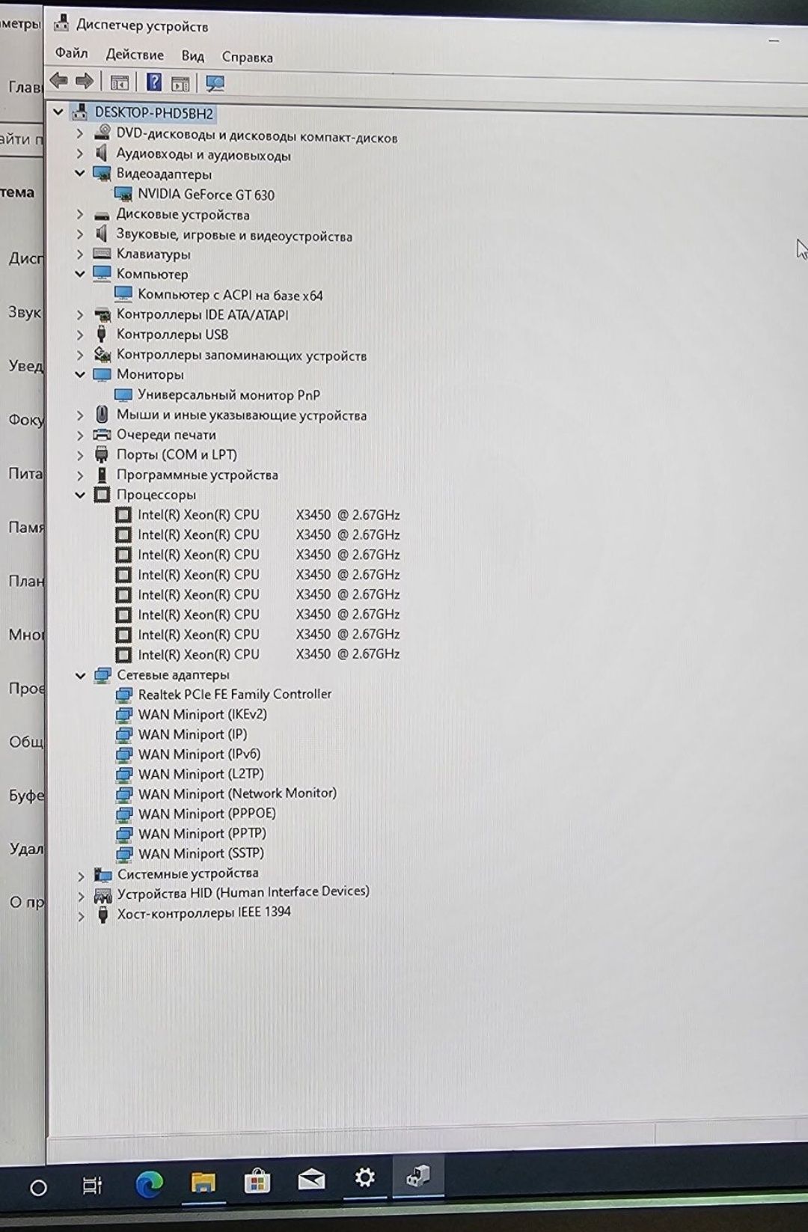Screen dimensions: 808x1232
Task: Click the properties panel toolbar icon
Action: [180, 83]
